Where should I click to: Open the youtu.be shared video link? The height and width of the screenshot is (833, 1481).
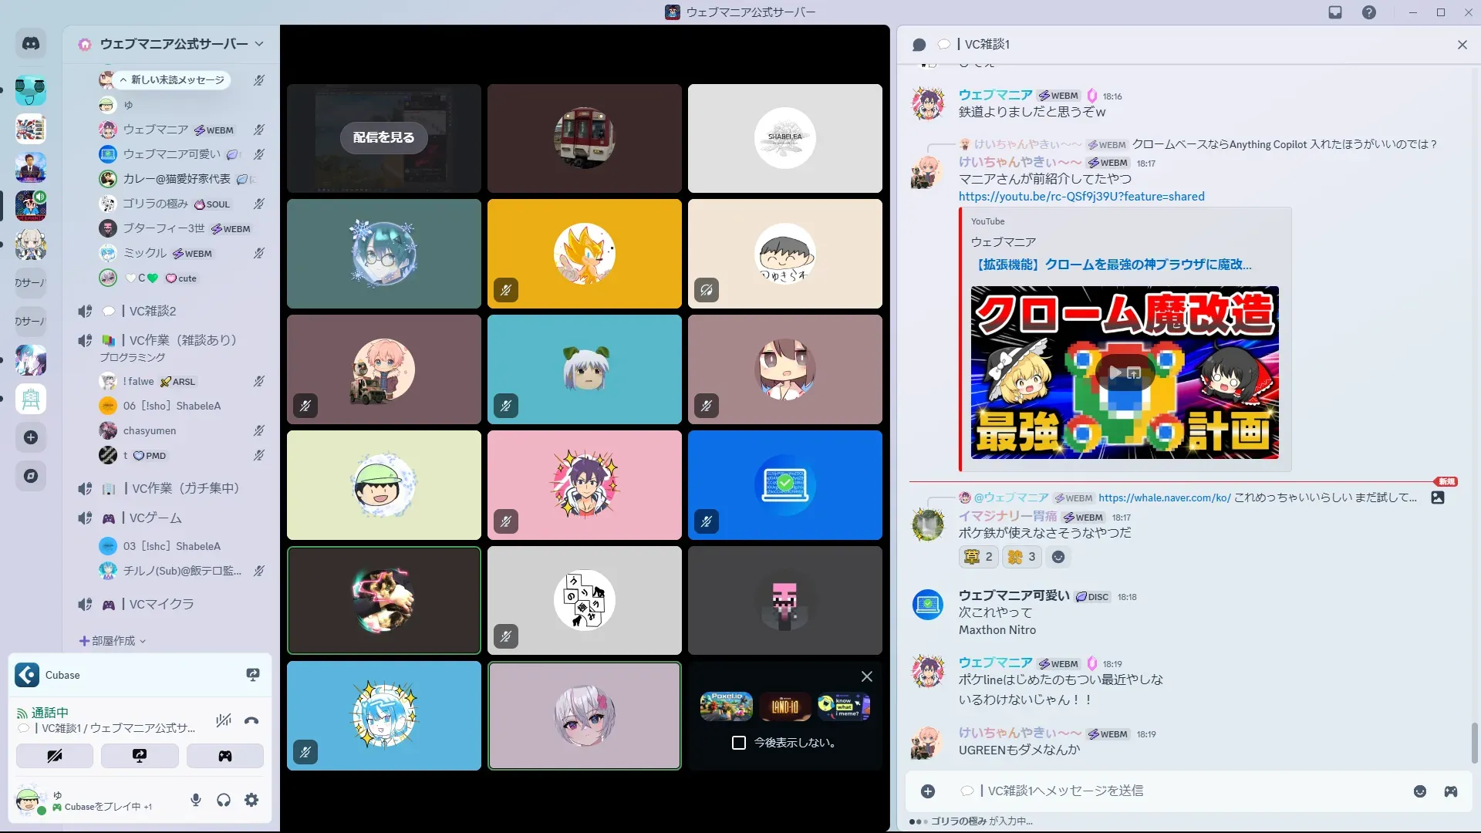pos(1081,197)
